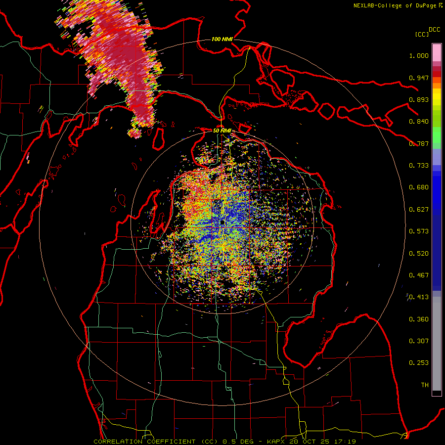445x445 pixels.
Task: Select the 1.000 color scale value
Action: tap(419, 55)
